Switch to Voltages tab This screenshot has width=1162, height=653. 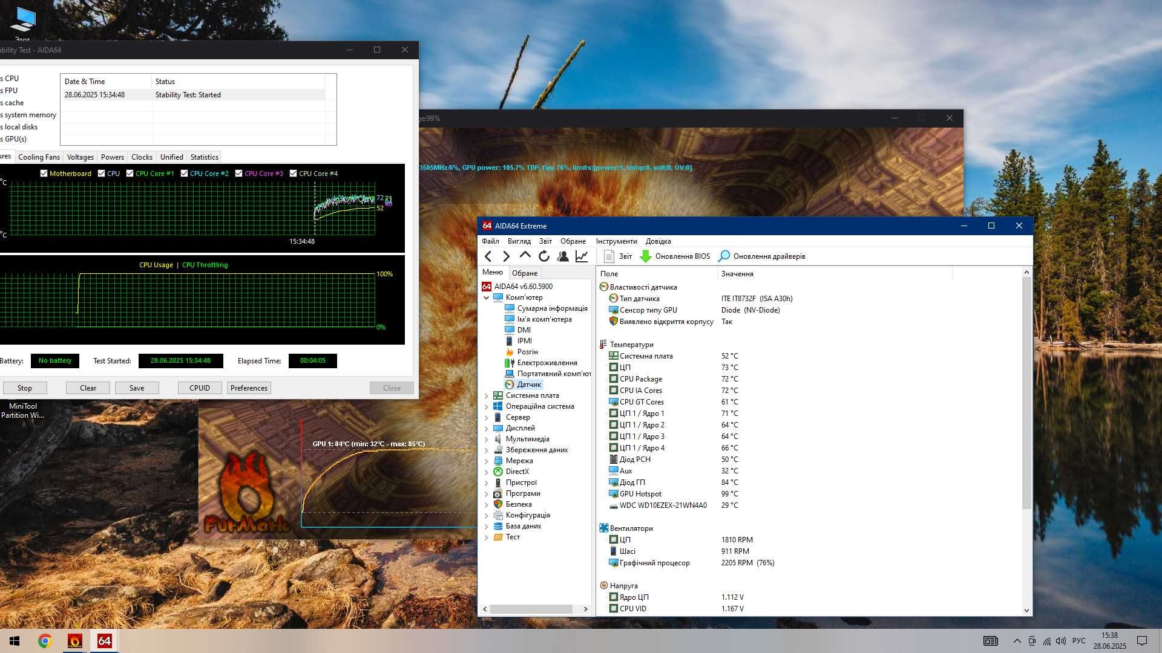[80, 157]
